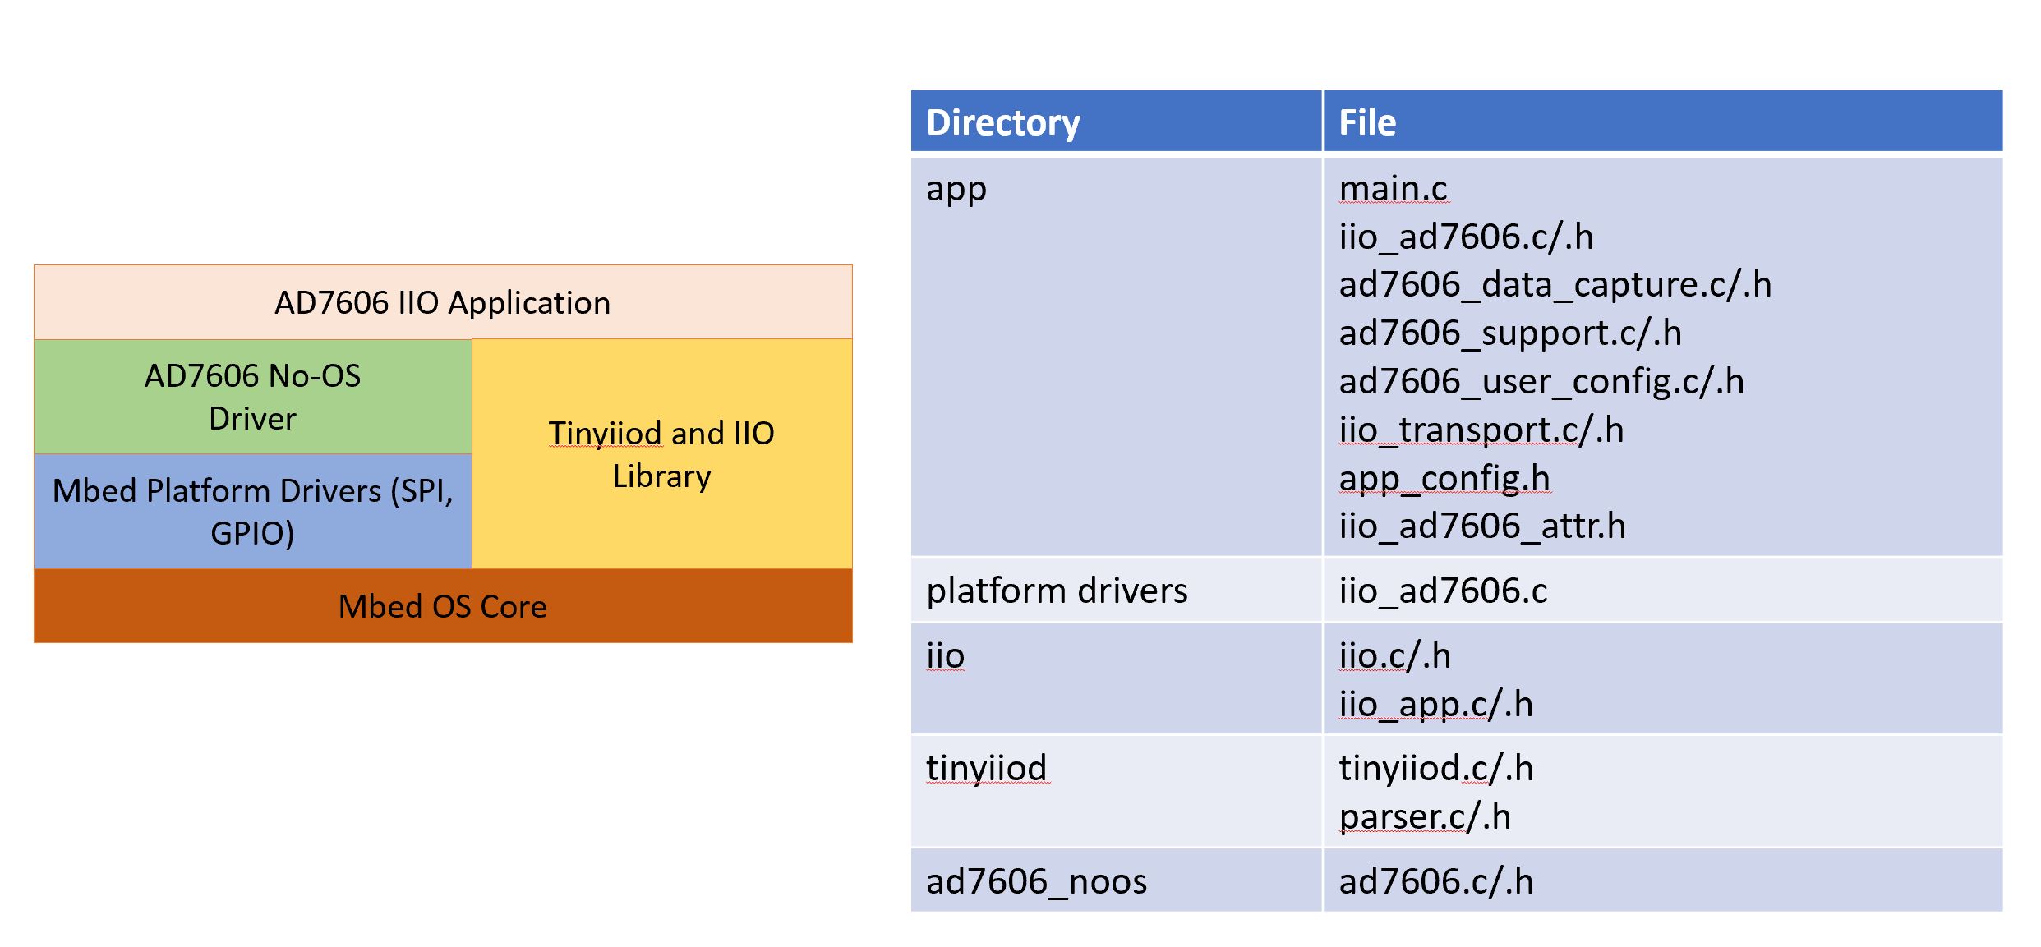Viewport: 2041px width, 947px height.
Task: Click ad7606.c/.h in last row
Action: click(1436, 881)
